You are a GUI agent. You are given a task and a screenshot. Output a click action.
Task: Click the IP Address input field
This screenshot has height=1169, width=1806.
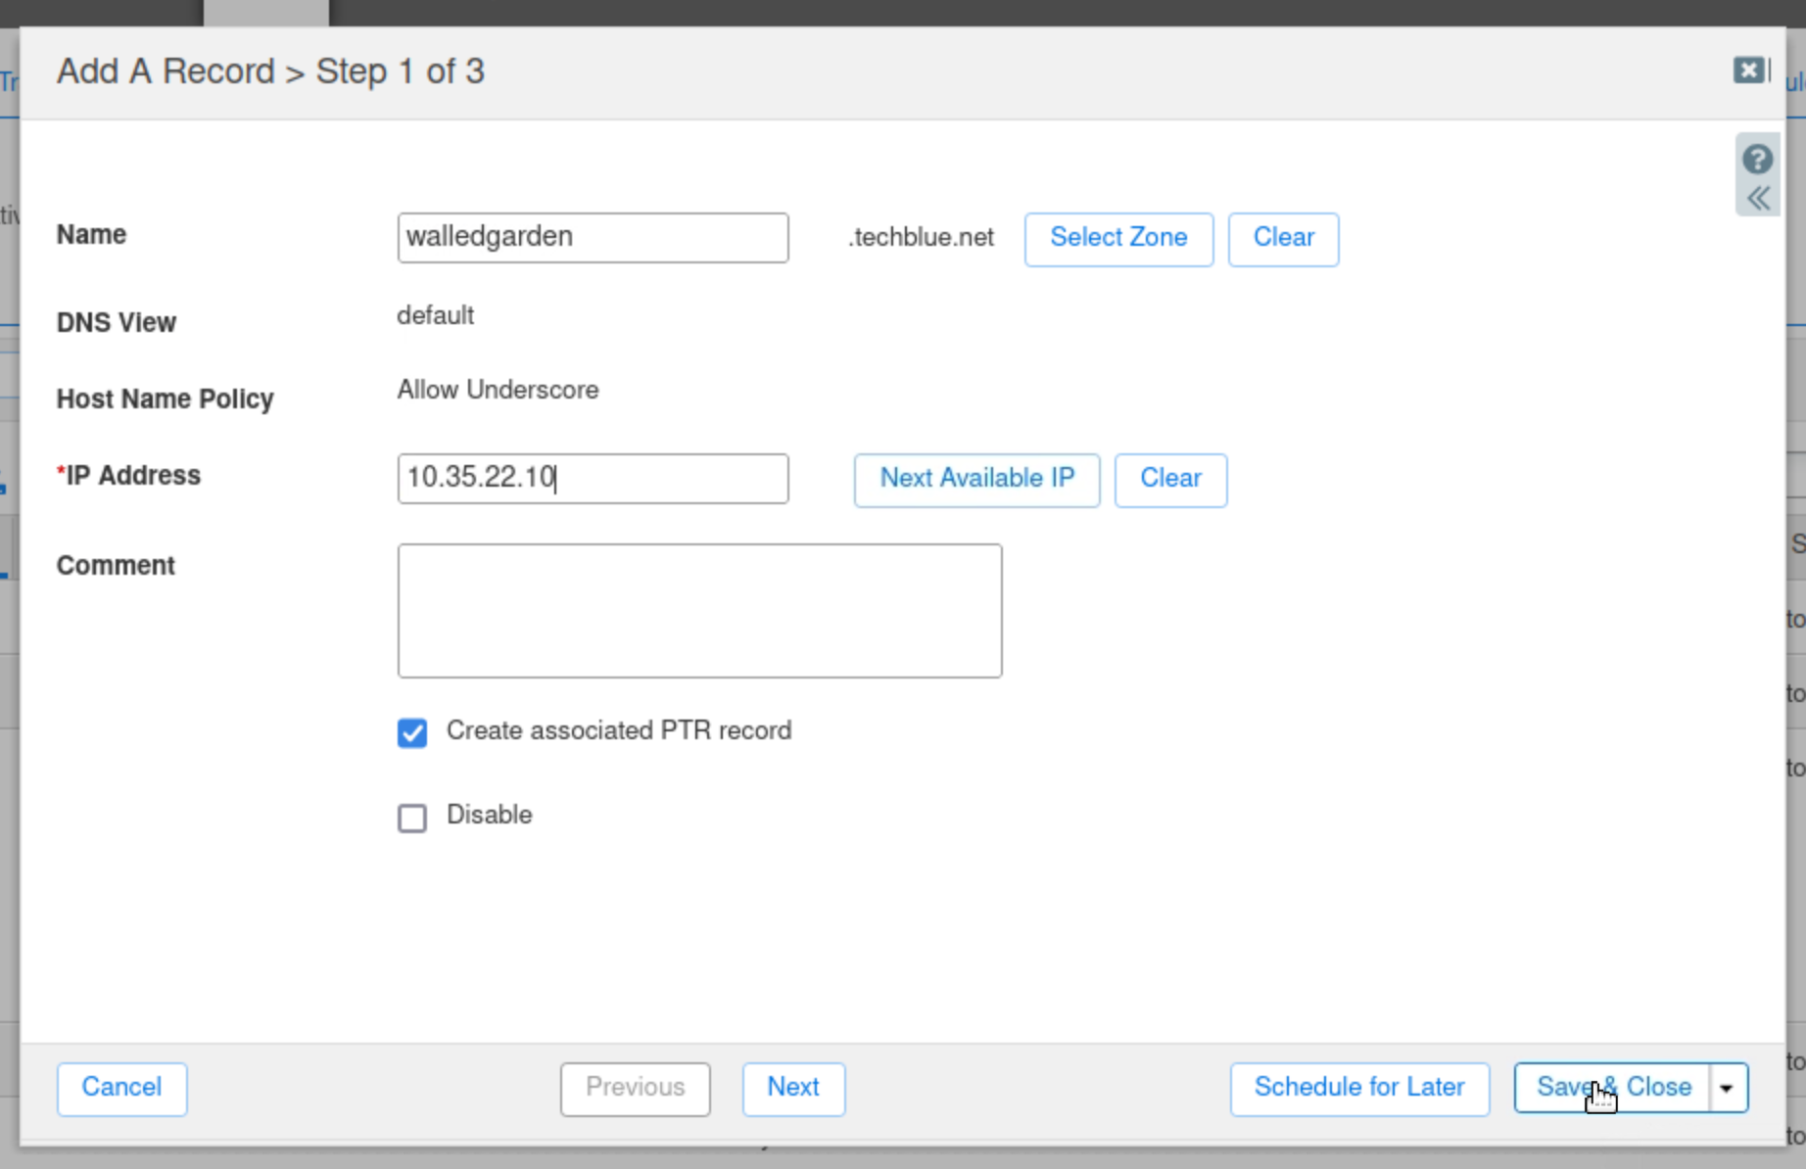[593, 479]
